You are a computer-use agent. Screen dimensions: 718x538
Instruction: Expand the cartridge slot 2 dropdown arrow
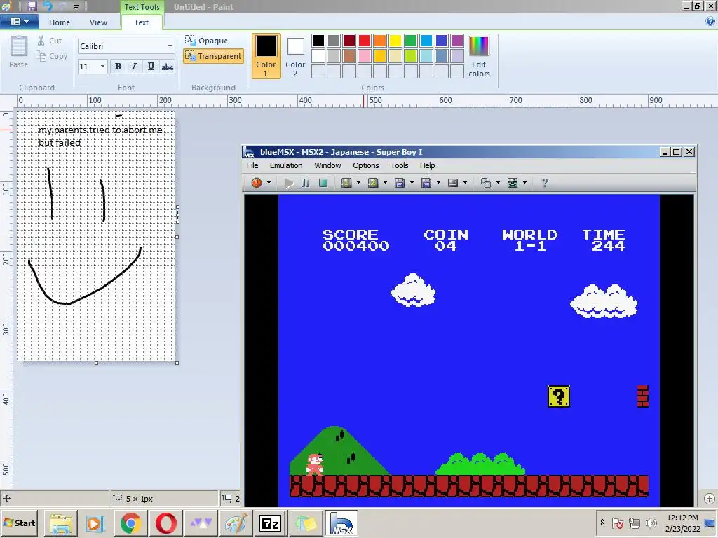(x=385, y=183)
